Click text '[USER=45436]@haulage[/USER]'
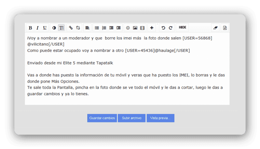 [157, 51]
